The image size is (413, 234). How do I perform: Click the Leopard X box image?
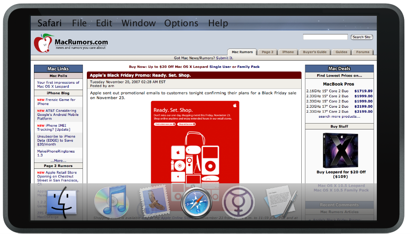click(x=340, y=150)
